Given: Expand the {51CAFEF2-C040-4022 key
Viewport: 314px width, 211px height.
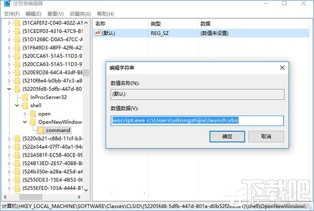Looking at the screenshot, I should [x=9, y=23].
